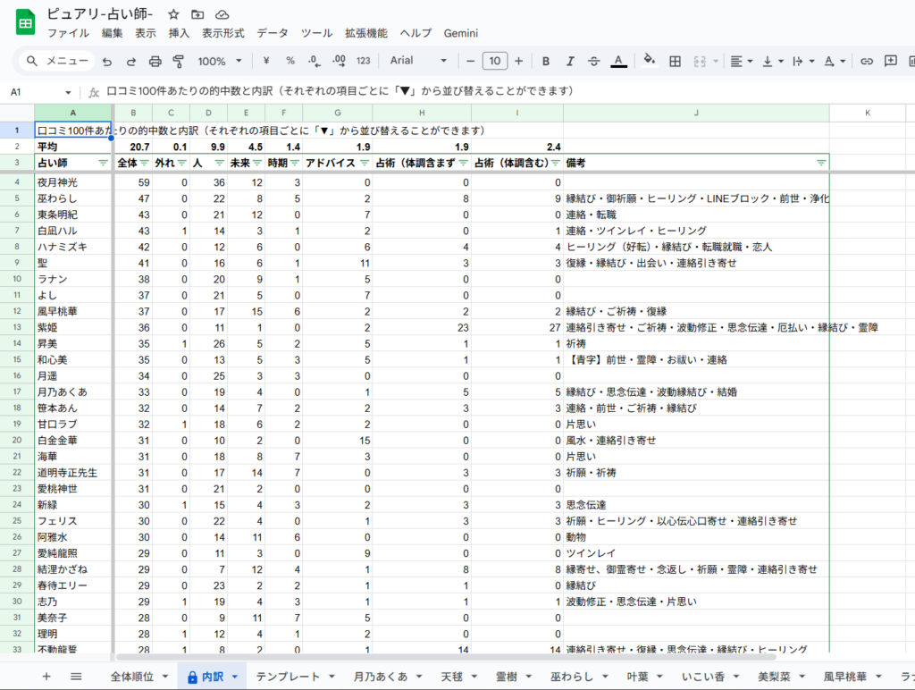Toggle italic formatting
Viewport: 915px width, 690px height.
point(569,61)
